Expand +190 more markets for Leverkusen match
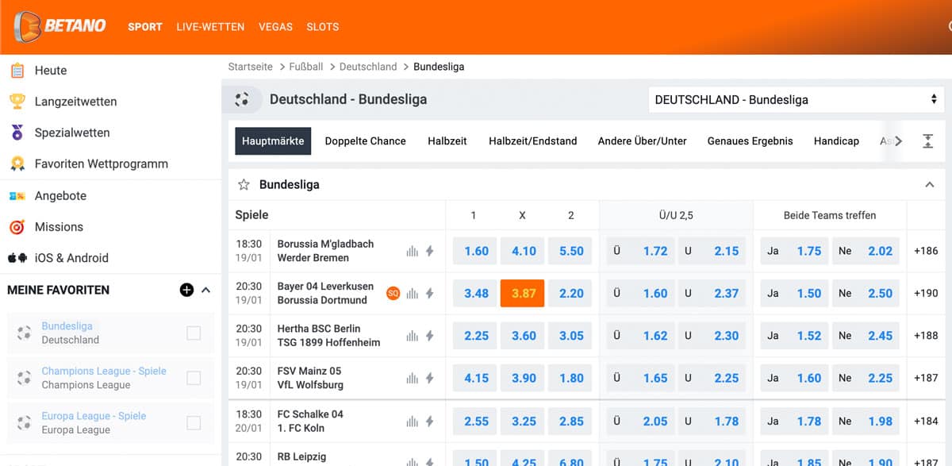The image size is (952, 466). click(x=926, y=294)
